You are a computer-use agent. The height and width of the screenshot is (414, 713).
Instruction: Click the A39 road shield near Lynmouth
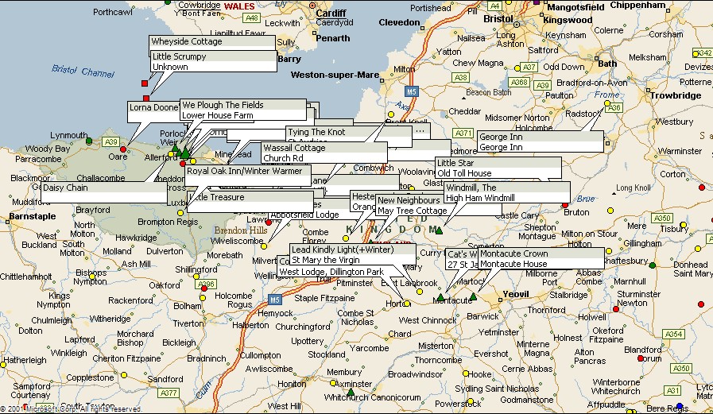111,141
